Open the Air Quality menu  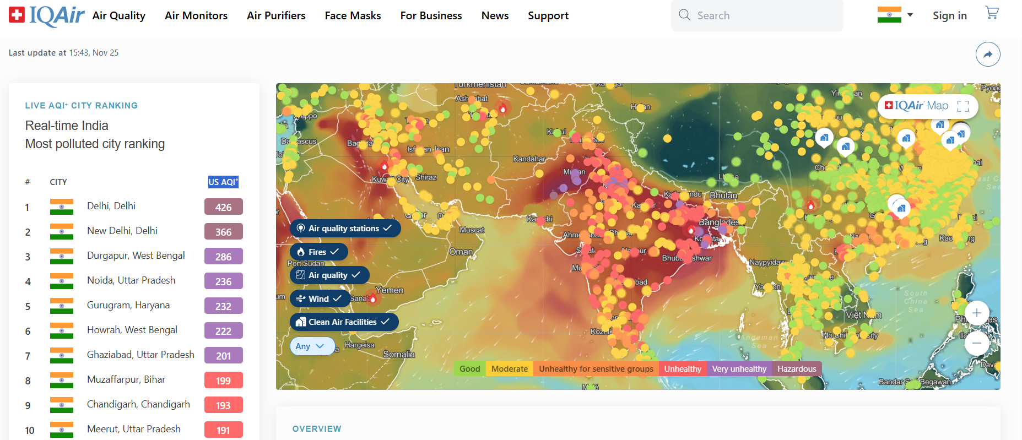pyautogui.click(x=119, y=15)
